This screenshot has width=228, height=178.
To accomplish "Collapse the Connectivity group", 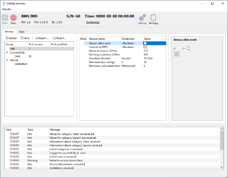I will [7, 52].
